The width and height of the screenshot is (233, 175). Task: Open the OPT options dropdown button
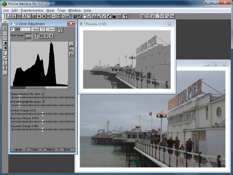[x=60, y=30]
